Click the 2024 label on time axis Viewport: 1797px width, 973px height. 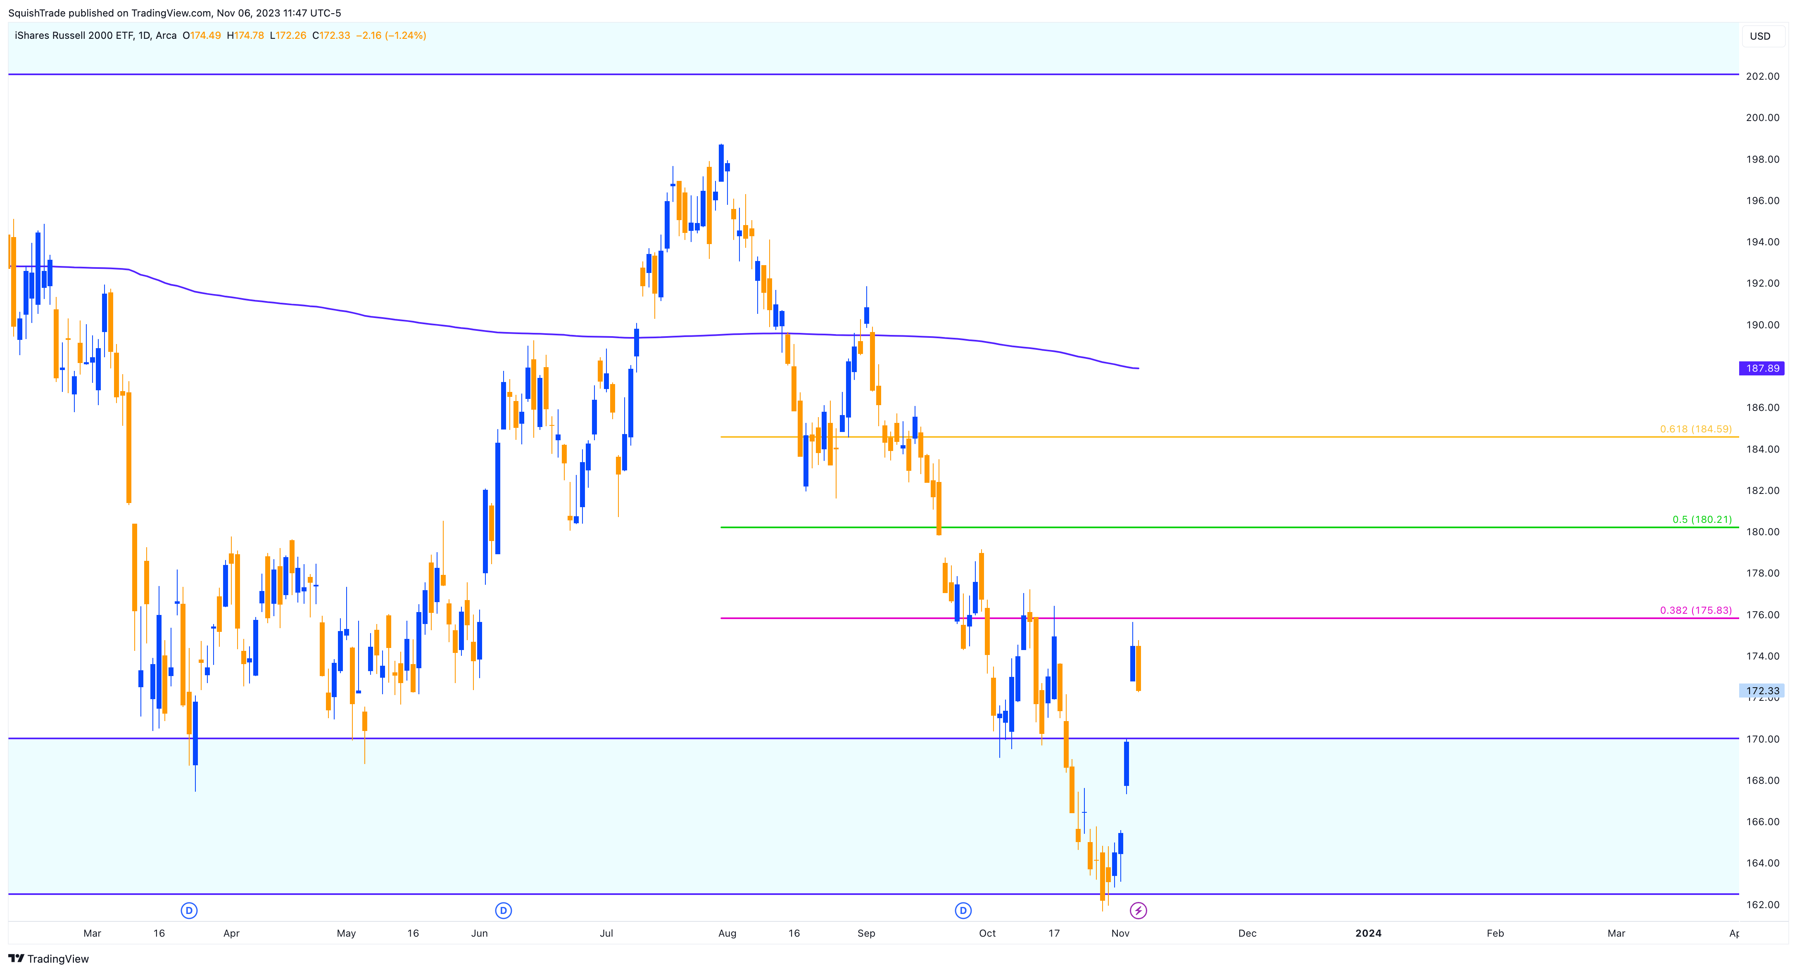[x=1368, y=933]
